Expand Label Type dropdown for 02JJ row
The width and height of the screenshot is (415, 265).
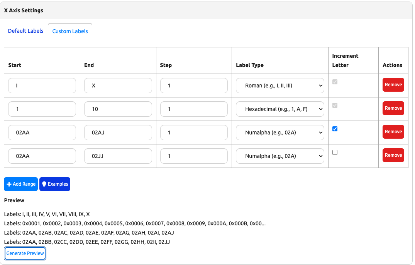pos(280,156)
